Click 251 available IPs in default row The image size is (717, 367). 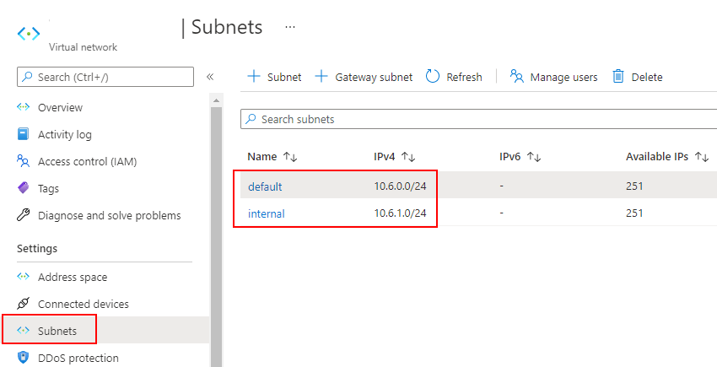(634, 186)
